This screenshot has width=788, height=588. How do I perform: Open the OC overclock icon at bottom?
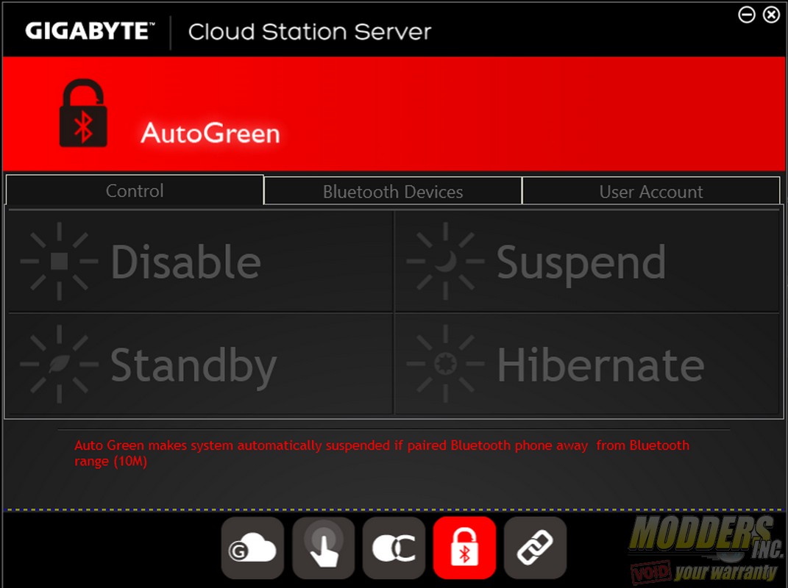(x=394, y=548)
